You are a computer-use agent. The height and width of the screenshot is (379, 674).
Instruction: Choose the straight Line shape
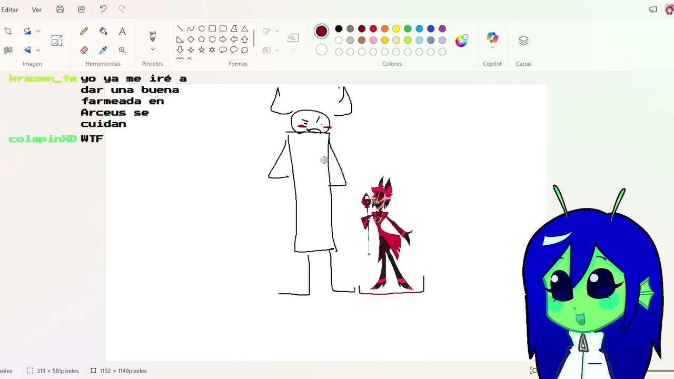[180, 28]
